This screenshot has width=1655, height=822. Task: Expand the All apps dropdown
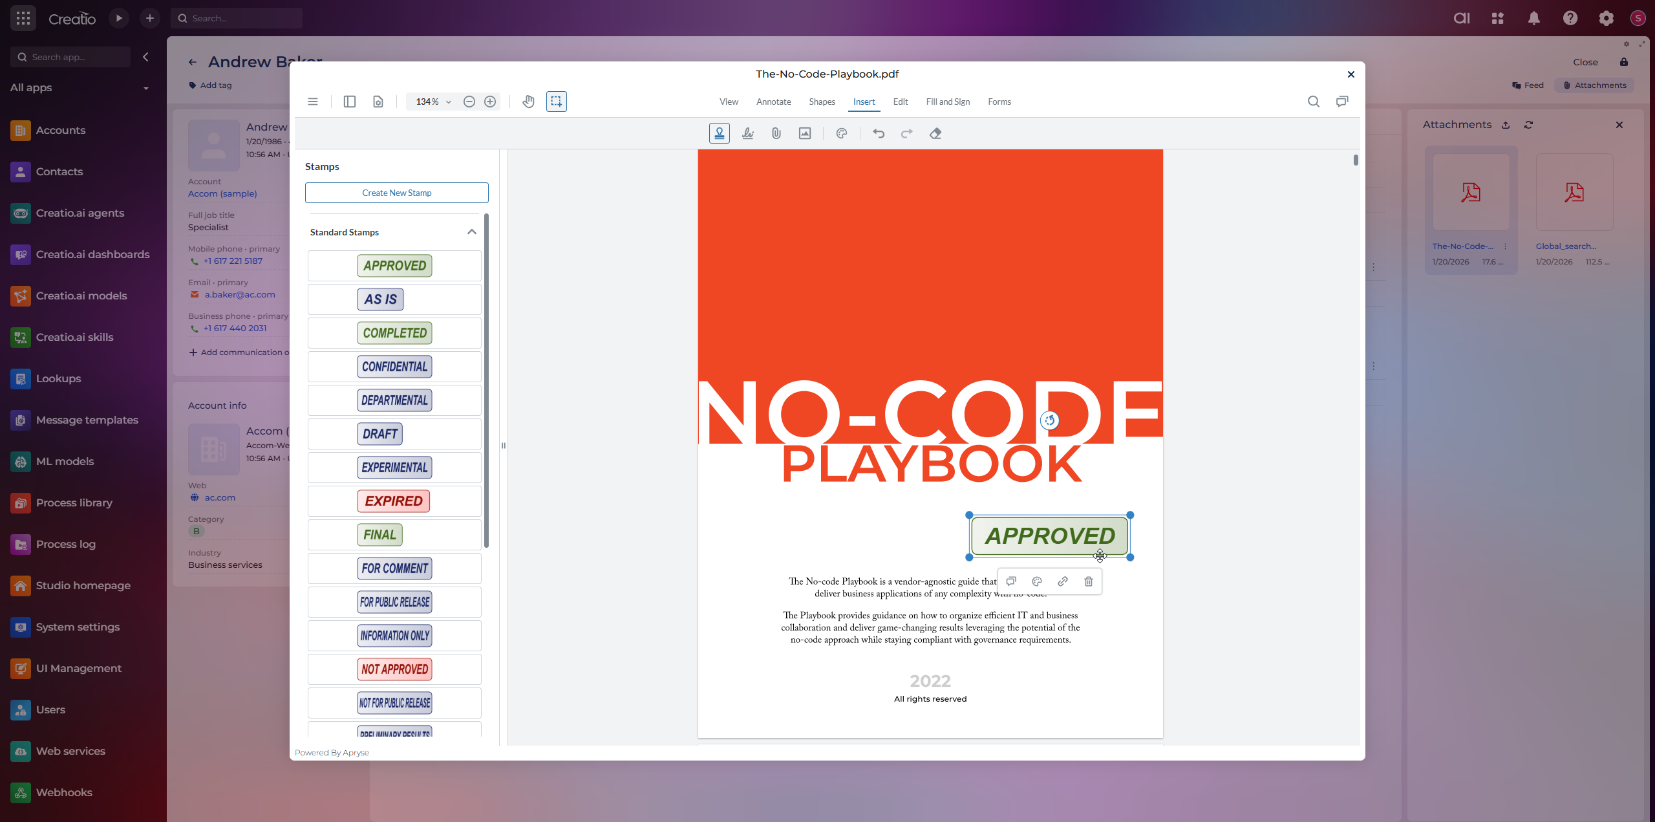point(145,88)
